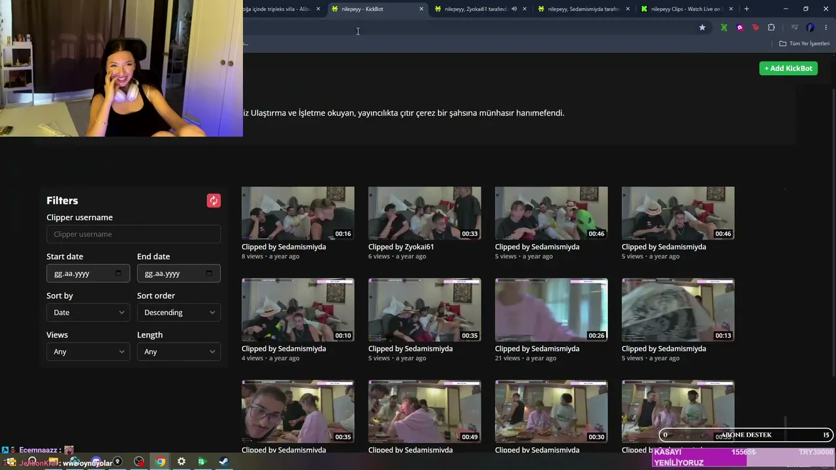Expand the Length Any dropdown
This screenshot has height=470, width=836.
(179, 352)
